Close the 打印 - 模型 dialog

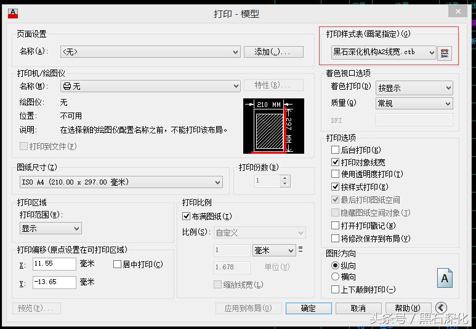pos(458,11)
